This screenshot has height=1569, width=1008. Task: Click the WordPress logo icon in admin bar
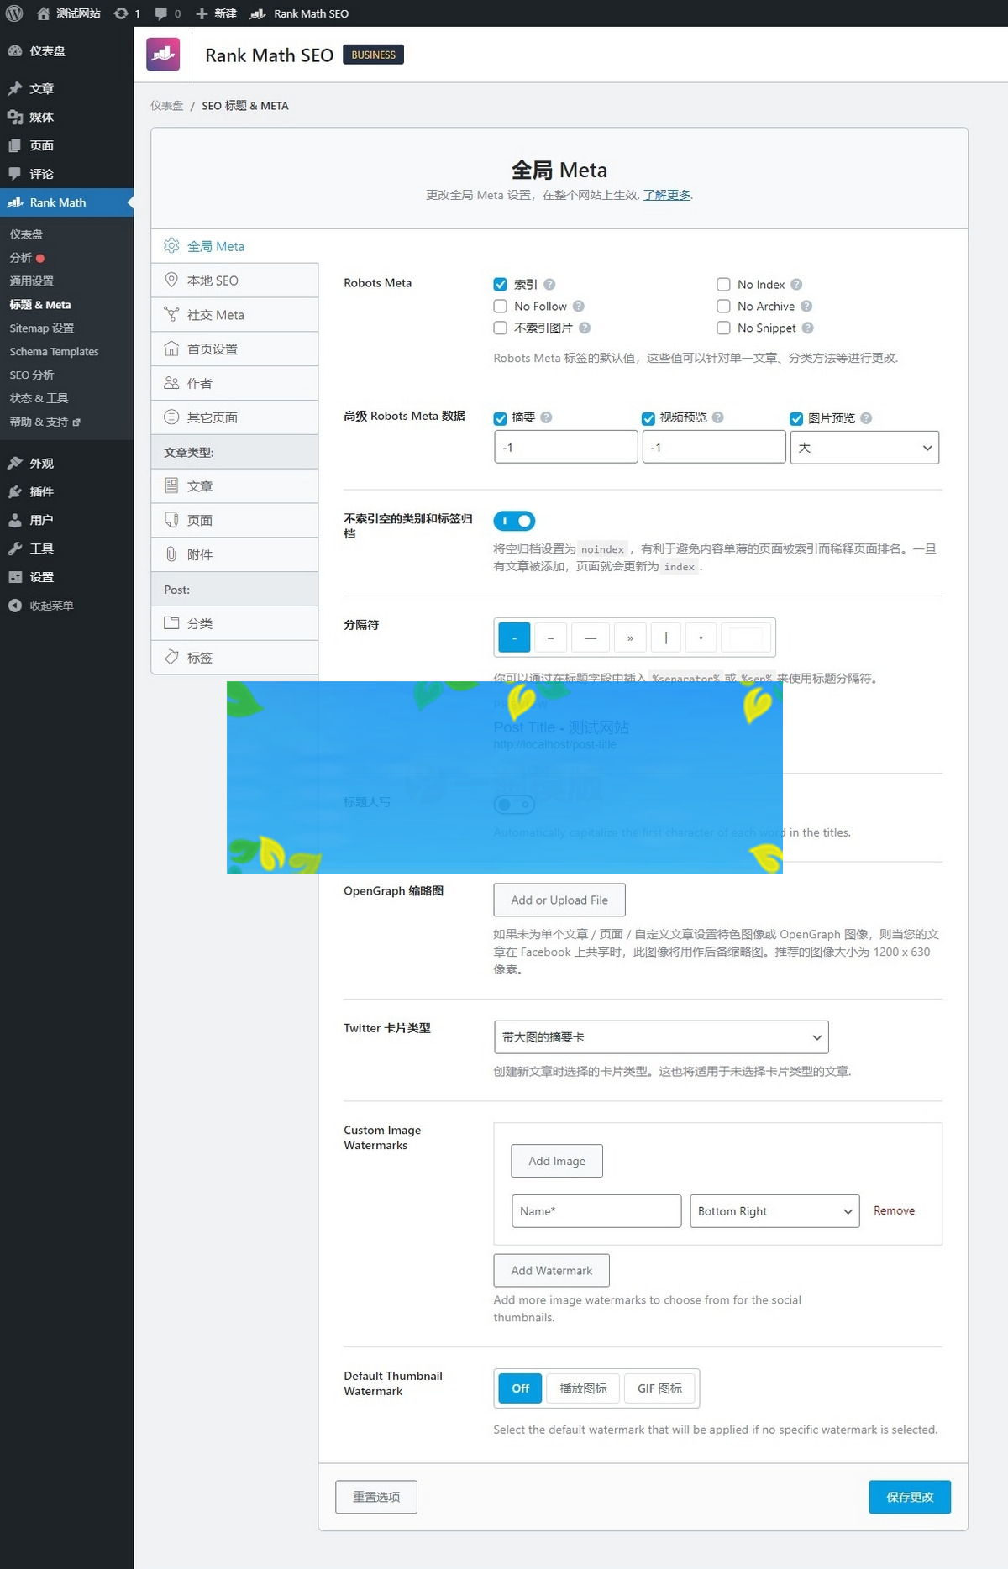(x=14, y=13)
